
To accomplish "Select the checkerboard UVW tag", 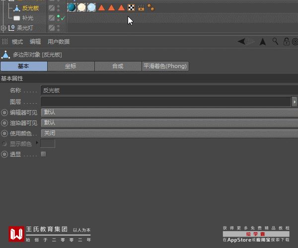I will point(131,8).
